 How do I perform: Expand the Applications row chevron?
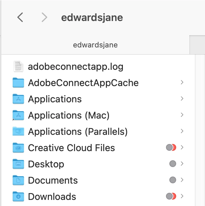[x=182, y=99]
